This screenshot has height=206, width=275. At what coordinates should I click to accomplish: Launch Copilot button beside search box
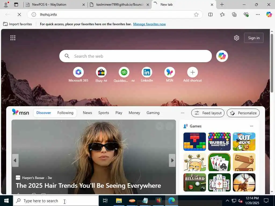coord(222,56)
